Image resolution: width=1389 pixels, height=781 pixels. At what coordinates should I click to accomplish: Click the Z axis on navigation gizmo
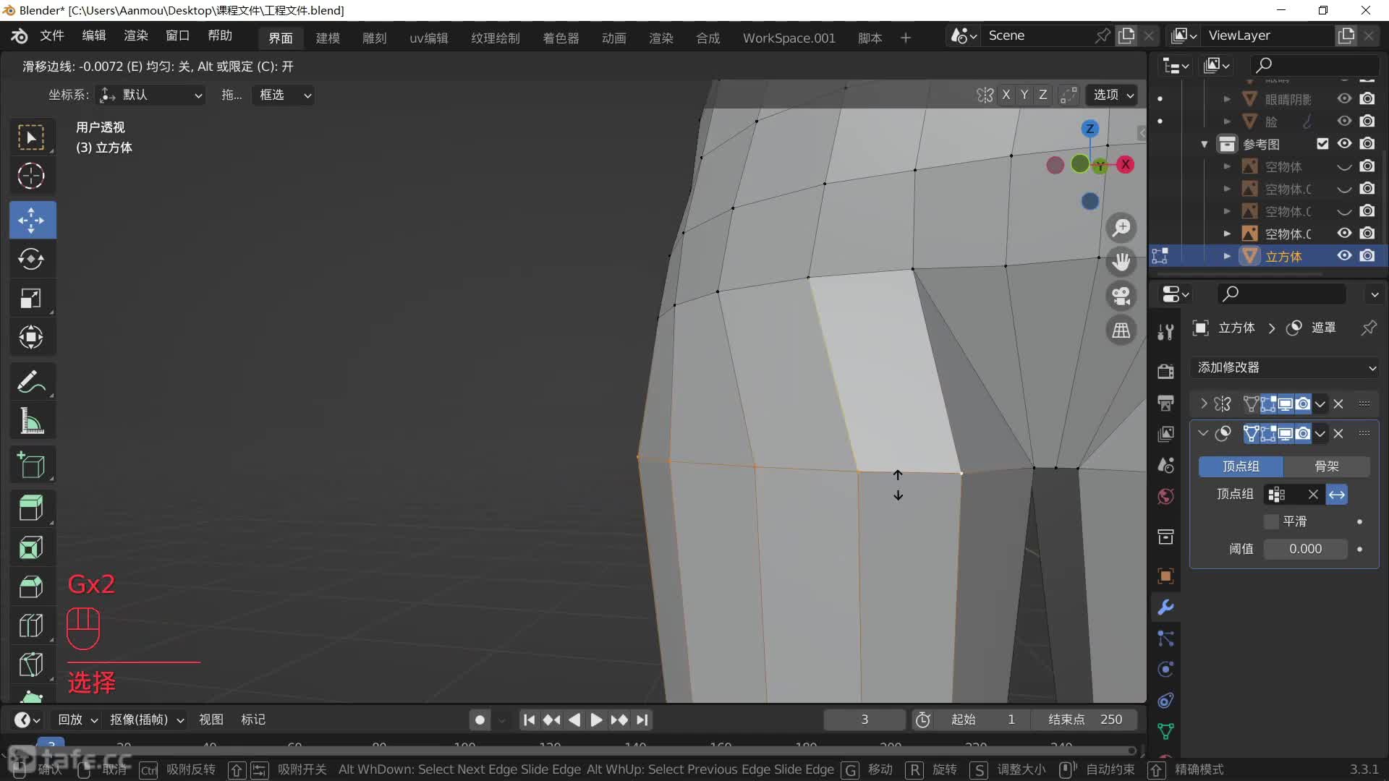point(1089,129)
